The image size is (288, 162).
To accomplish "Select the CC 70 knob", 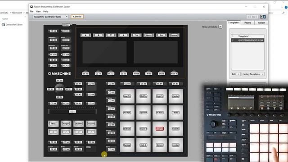I will [85, 73].
